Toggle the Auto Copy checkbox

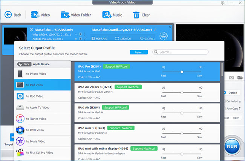point(225,108)
